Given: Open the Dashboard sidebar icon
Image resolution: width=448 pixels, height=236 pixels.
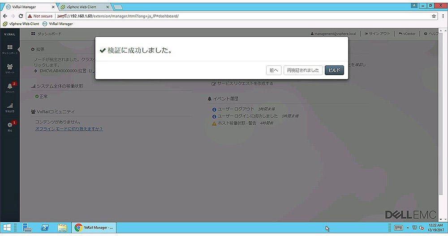Looking at the screenshot, I should point(10,49).
